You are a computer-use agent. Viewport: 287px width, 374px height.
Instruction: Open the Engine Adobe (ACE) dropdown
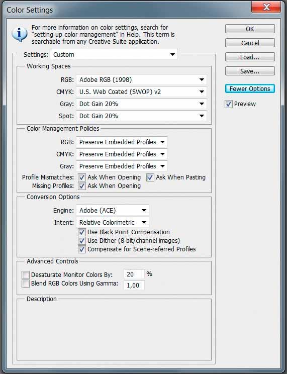pos(113,210)
